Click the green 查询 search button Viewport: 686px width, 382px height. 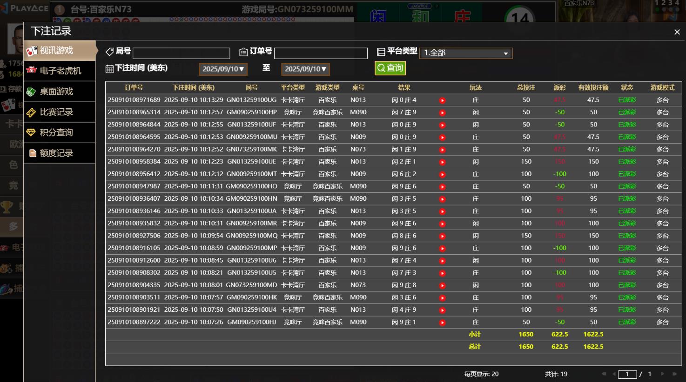390,68
